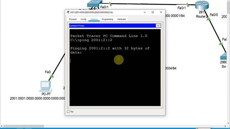Switch to the Config tab

(83, 19)
